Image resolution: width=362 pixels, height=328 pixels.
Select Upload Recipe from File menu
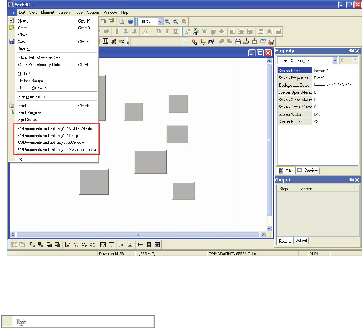[32, 81]
